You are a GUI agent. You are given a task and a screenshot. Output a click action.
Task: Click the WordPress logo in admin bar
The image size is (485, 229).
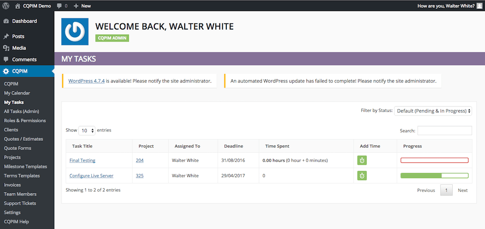pos(6,6)
